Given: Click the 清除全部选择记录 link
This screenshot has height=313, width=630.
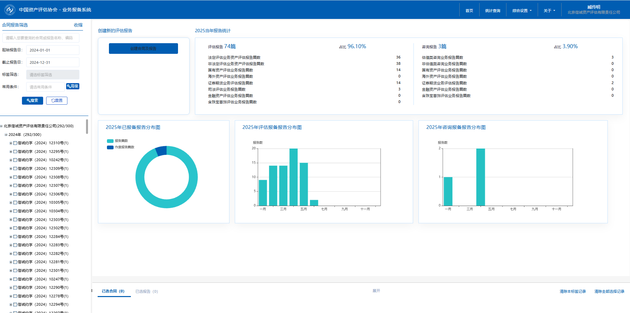Looking at the screenshot, I should tap(609, 291).
